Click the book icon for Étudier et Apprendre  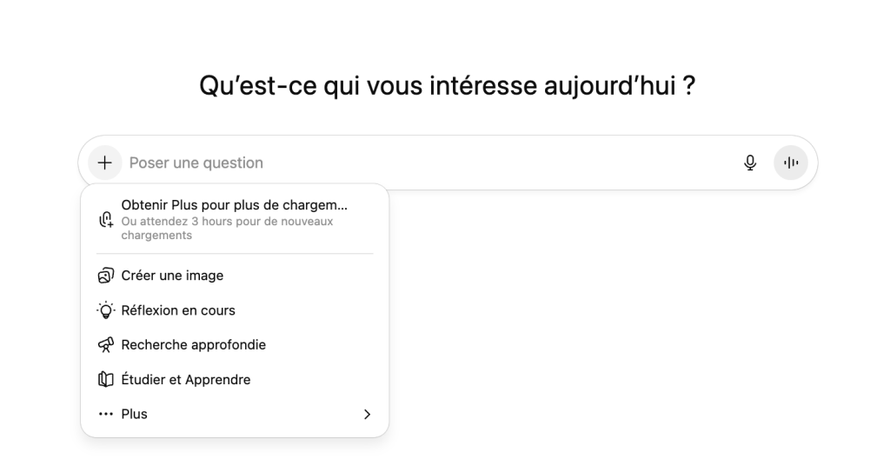coord(106,380)
